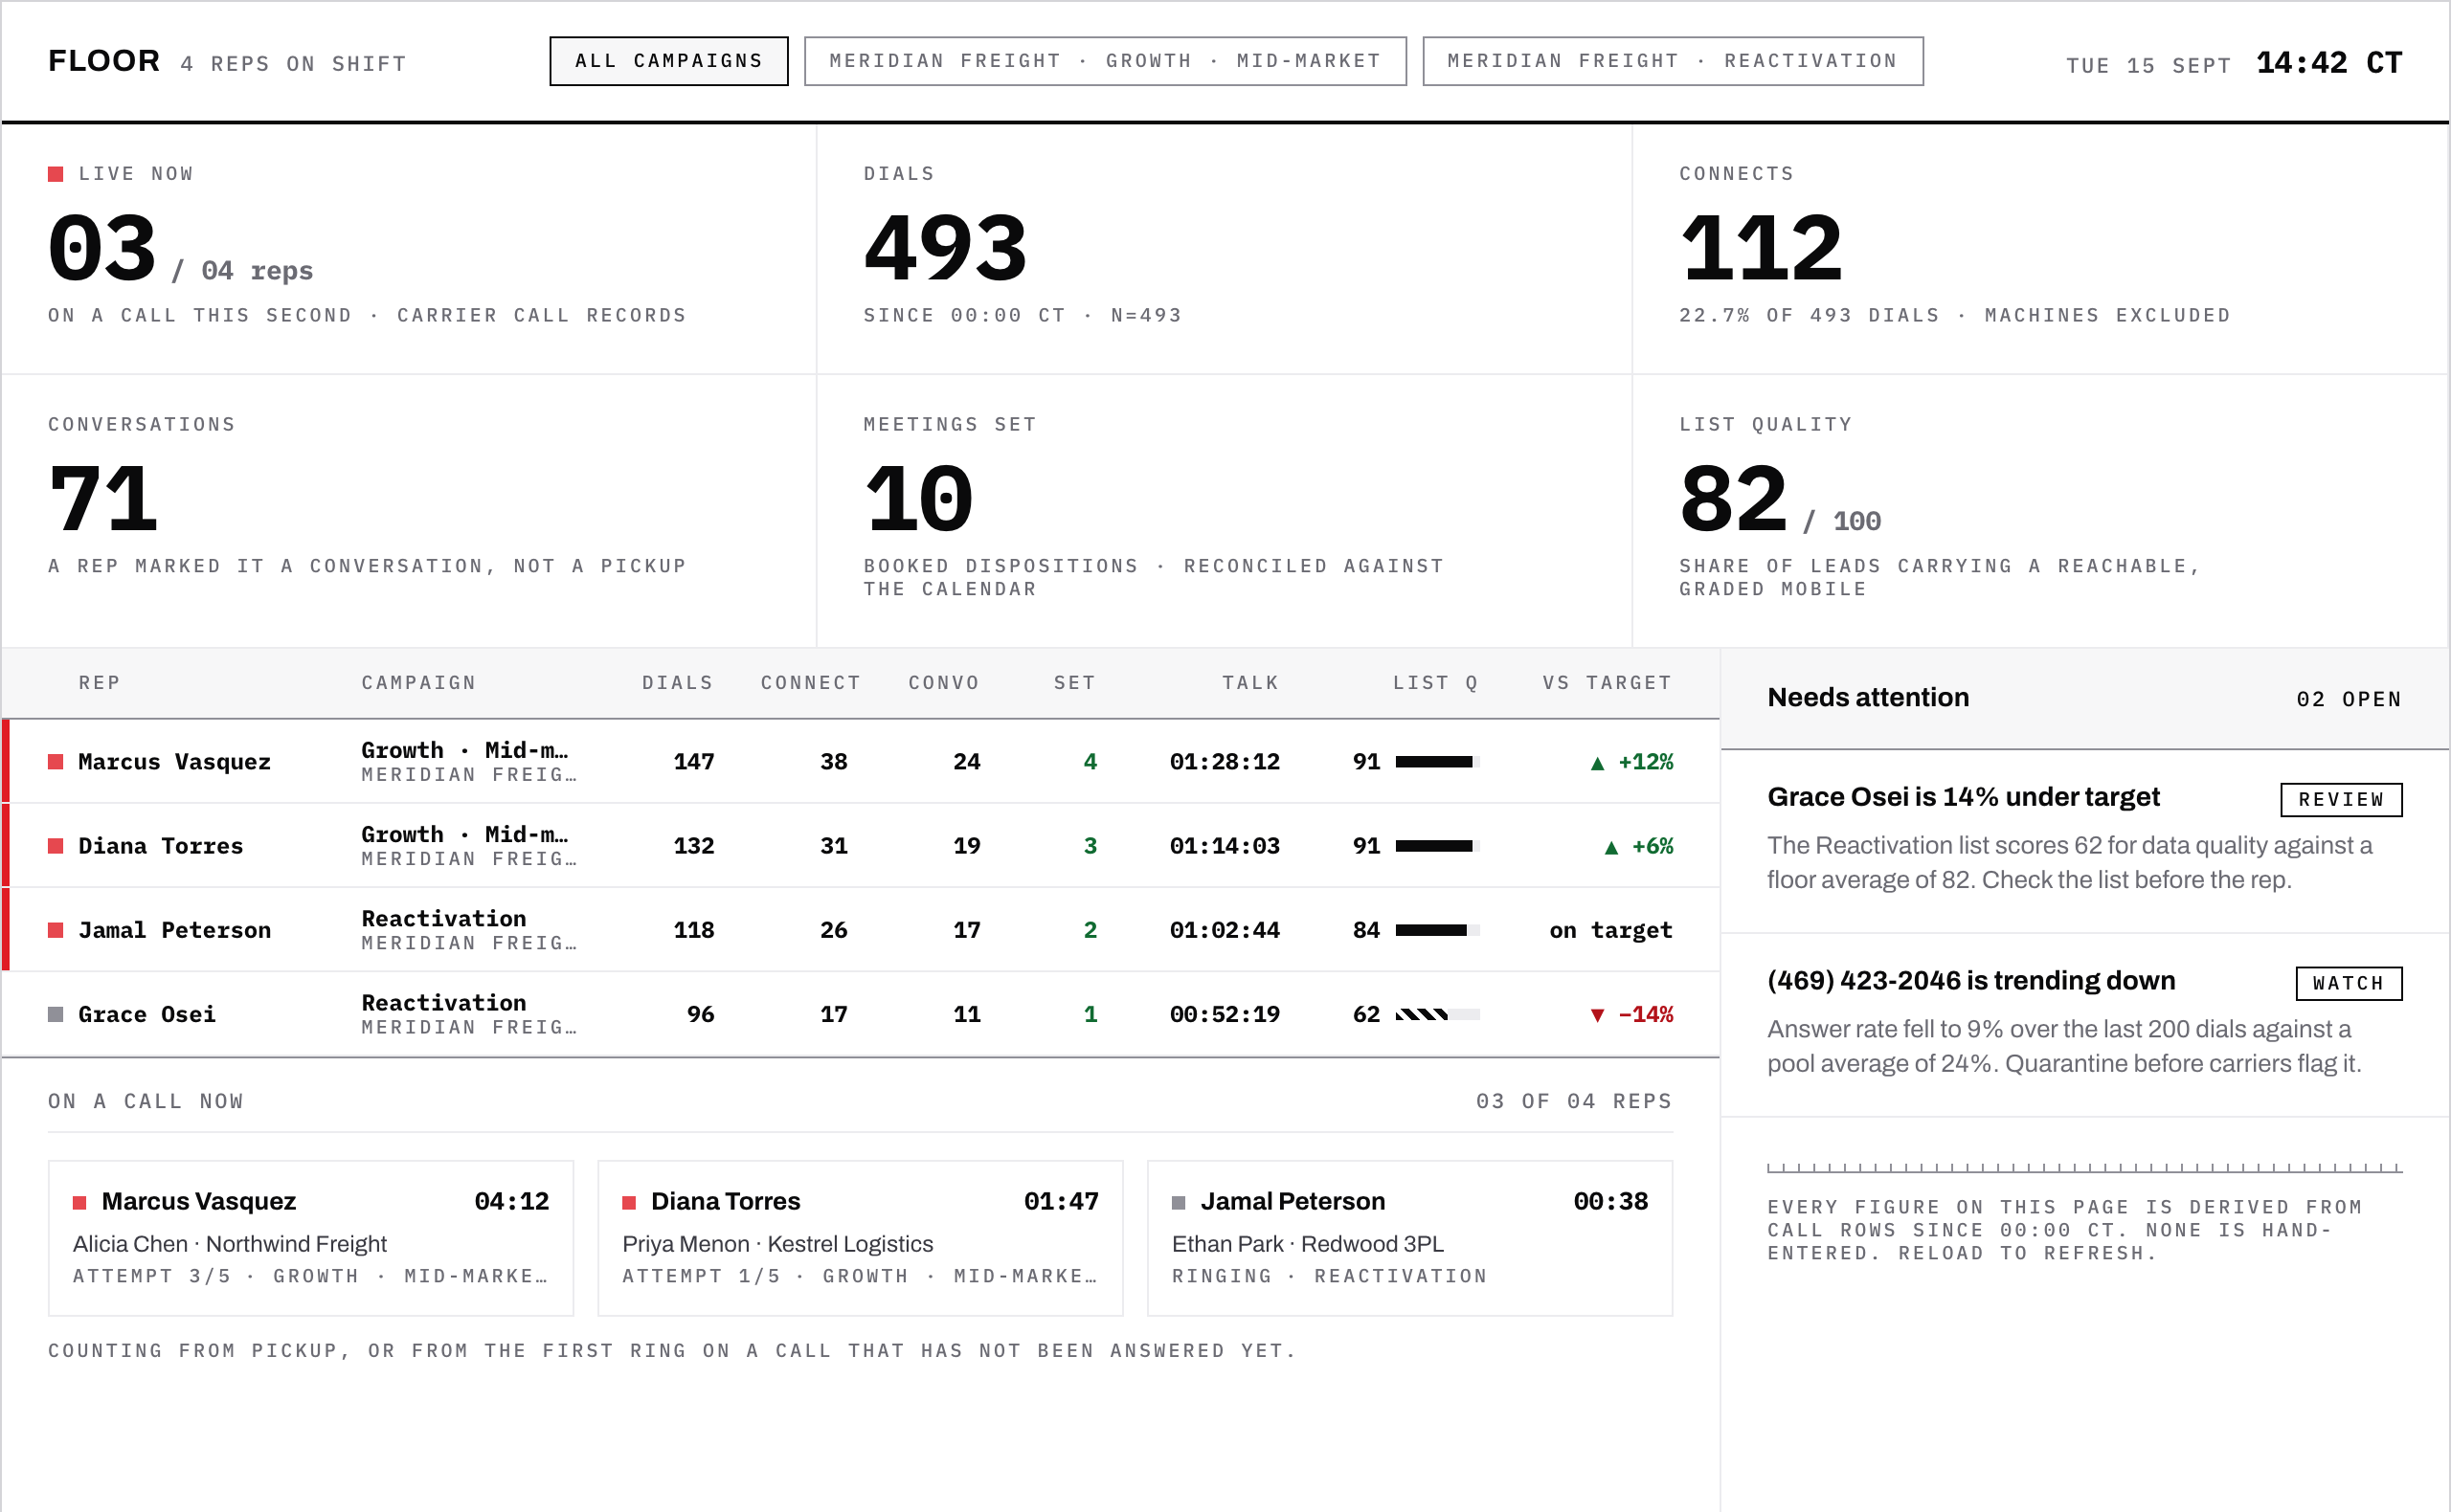2451x1512 pixels.
Task: Sort by the DIALS column header
Action: click(x=677, y=683)
